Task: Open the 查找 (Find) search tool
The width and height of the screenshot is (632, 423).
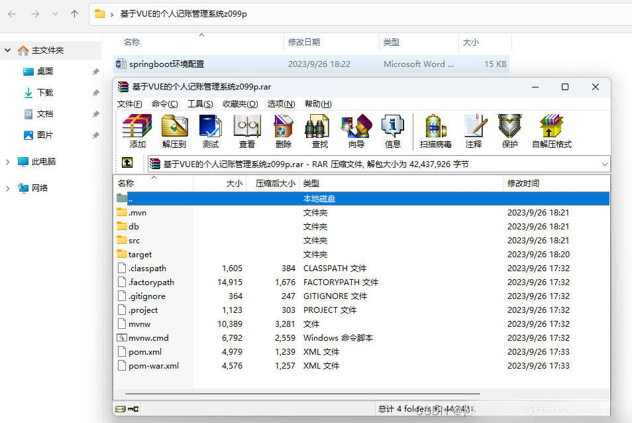Action: pos(317,131)
